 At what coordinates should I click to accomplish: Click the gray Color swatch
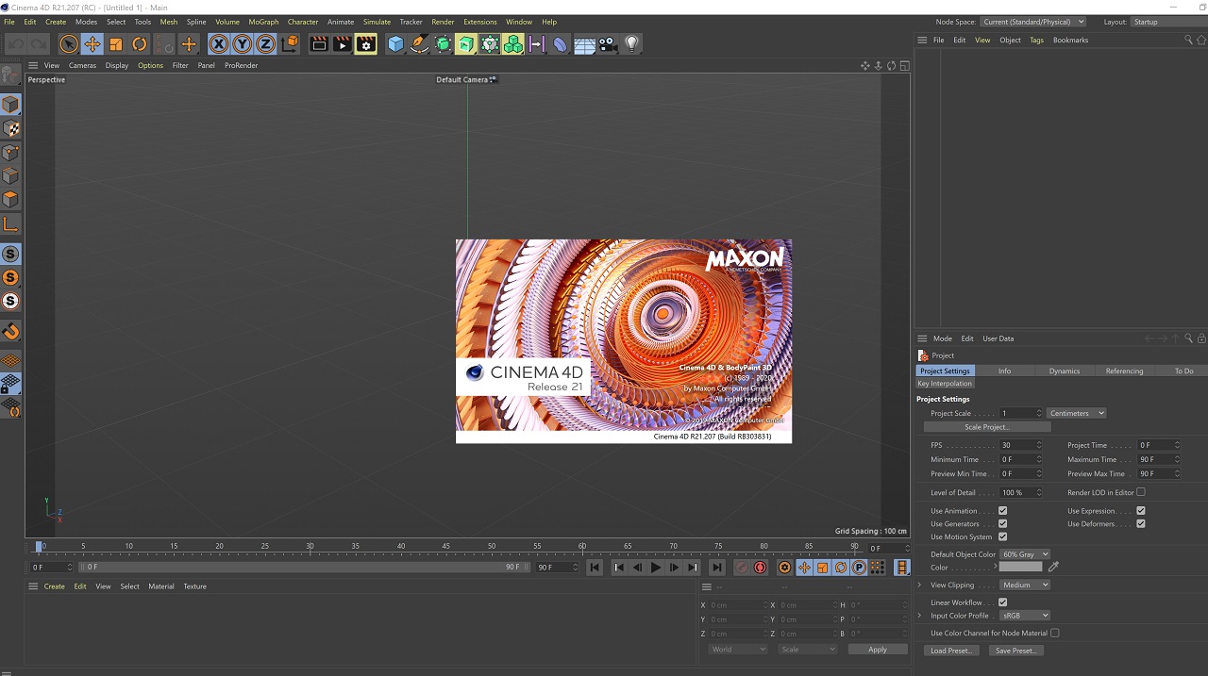[1020, 568]
